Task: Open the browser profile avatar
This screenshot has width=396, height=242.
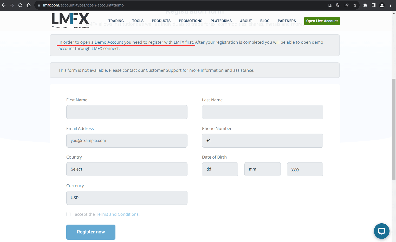Action: 382,5
